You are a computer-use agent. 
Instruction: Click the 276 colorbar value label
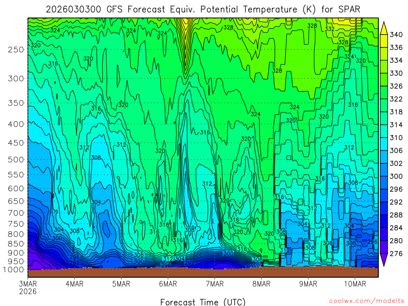pos(396,254)
